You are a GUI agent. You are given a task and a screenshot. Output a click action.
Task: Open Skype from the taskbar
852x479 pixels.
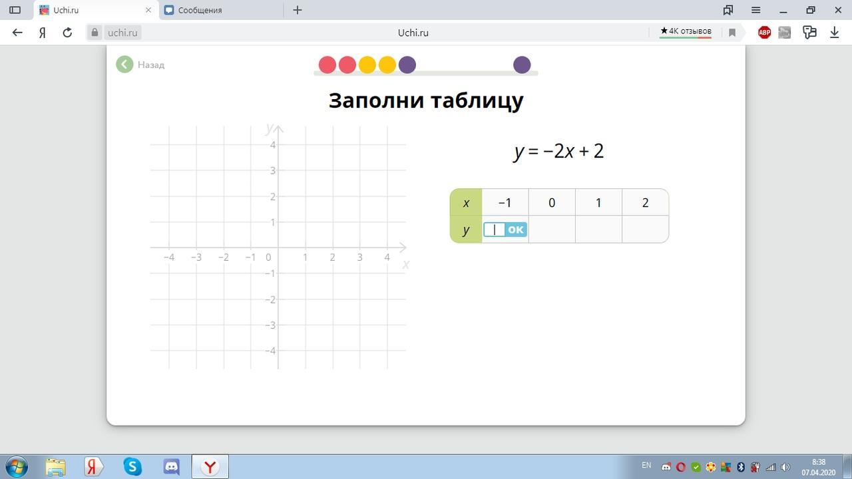click(132, 466)
